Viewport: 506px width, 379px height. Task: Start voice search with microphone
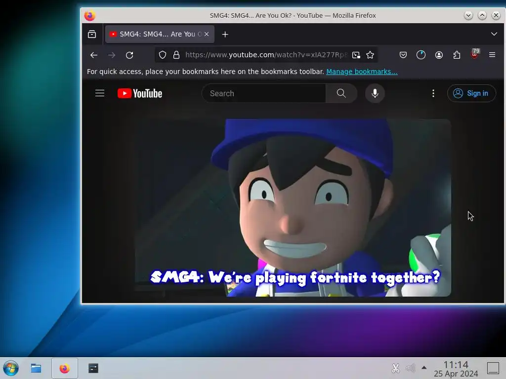point(375,93)
